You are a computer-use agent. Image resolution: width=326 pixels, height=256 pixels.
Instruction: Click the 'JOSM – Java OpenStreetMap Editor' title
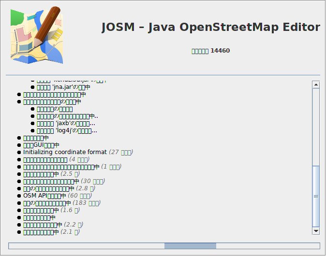[x=210, y=27]
